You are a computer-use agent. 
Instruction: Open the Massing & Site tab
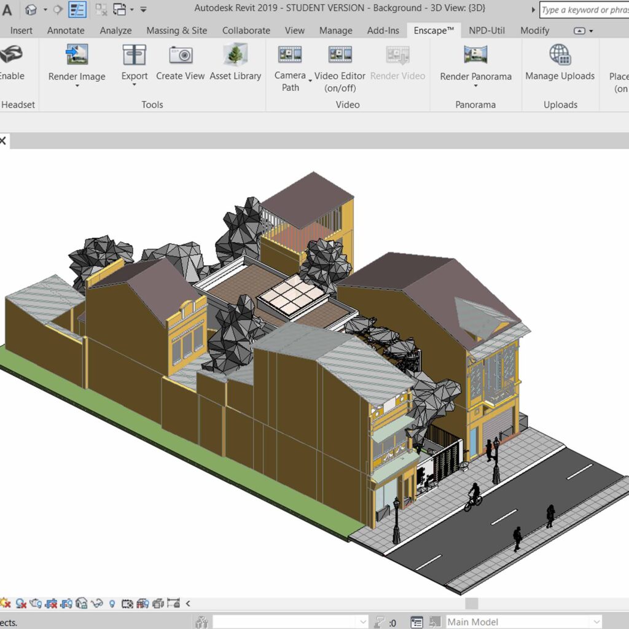pos(176,30)
